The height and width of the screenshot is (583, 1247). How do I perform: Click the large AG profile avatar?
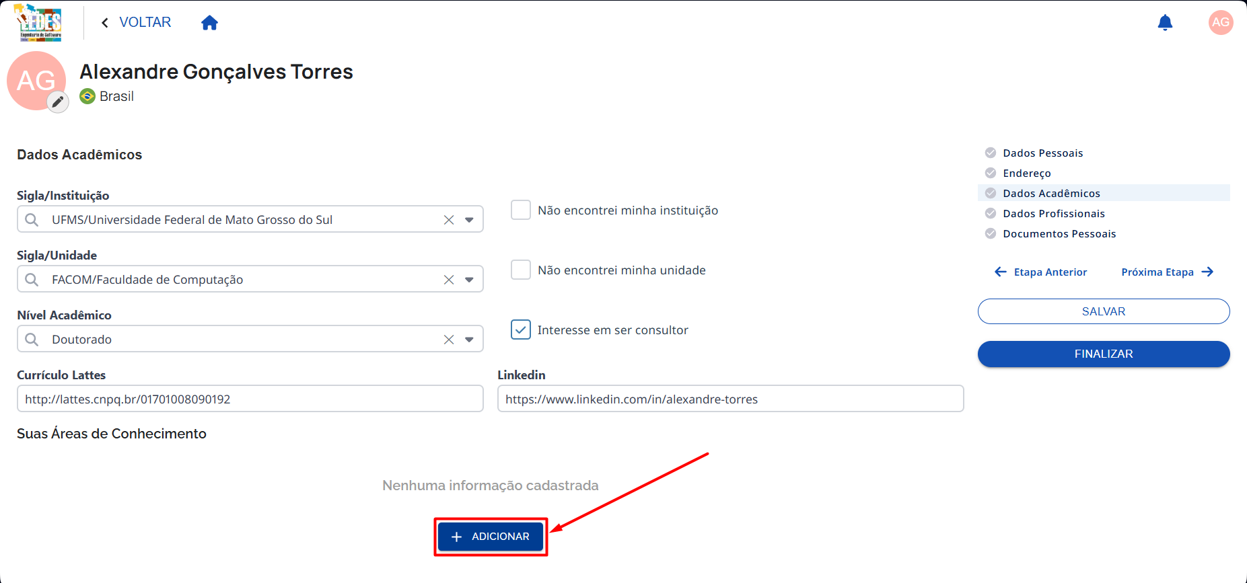tap(36, 80)
